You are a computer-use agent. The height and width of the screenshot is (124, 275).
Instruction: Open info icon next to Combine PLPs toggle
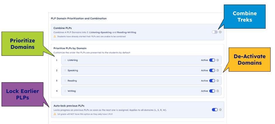click(x=220, y=32)
